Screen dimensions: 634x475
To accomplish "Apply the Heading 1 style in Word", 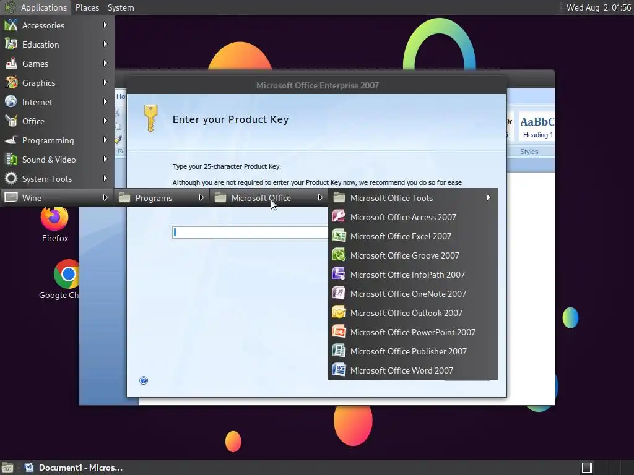I will (537, 127).
